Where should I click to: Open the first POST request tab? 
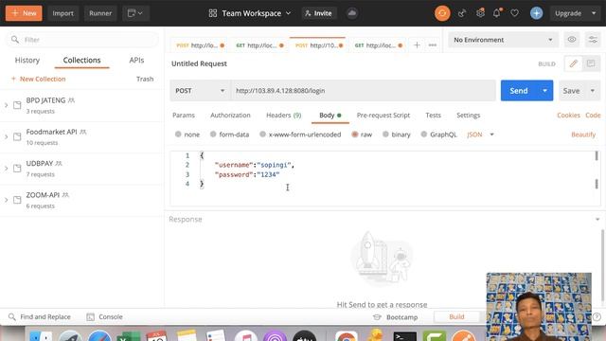pyautogui.click(x=200, y=45)
